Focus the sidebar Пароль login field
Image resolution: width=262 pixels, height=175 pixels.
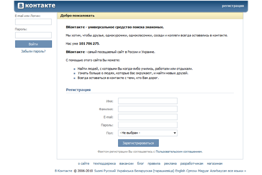click(x=33, y=35)
